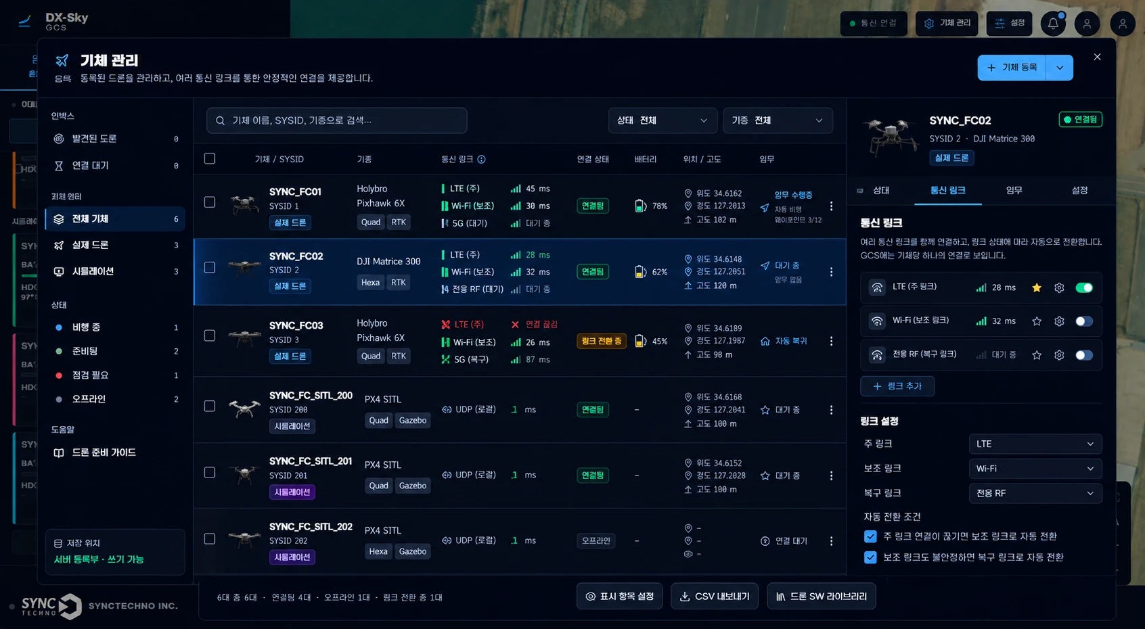1145x629 pixels.
Task: Open the three-dot menu for SYNC_FC_SITL_201 row
Action: (831, 475)
